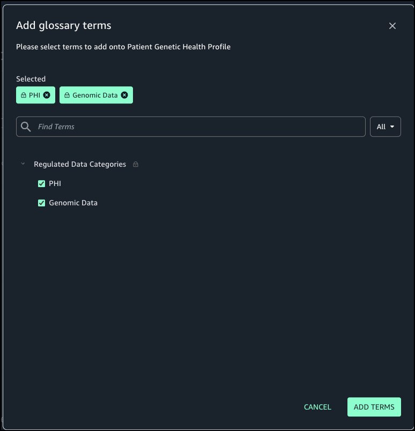Image resolution: width=415 pixels, height=431 pixels.
Task: Click the magnifying glass search icon
Action: (x=26, y=127)
